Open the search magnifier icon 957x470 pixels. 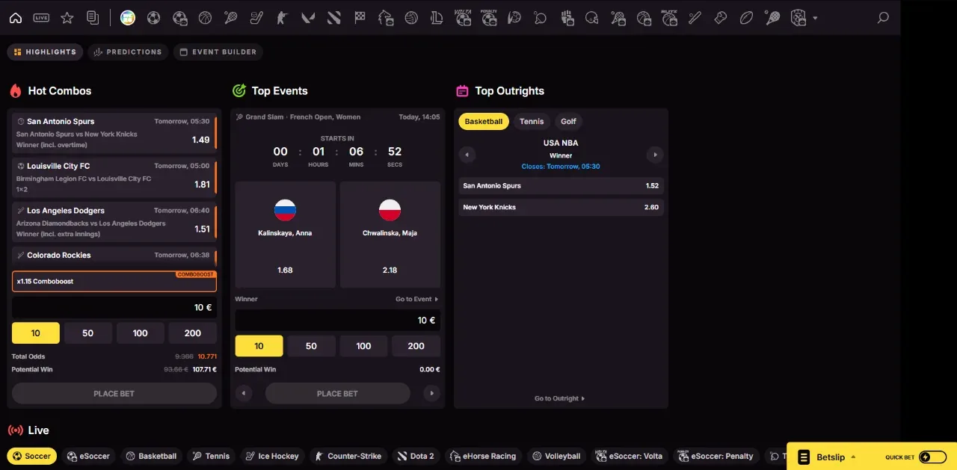coord(883,18)
